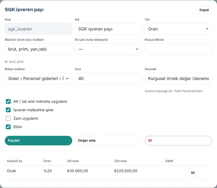Click the Bütçe kalemi caret icon
The width and height of the screenshot is (217, 188).
(67, 79)
